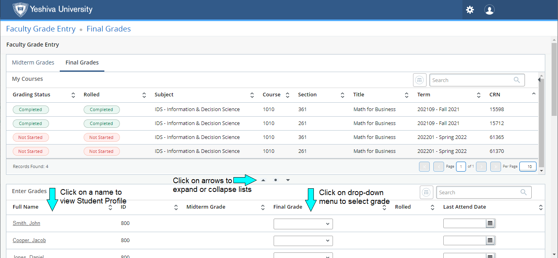The image size is (558, 258).
Task: Click column settings icon in Enter Grades
Action: coord(427,193)
